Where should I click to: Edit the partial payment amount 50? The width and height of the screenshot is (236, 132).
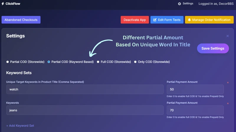pos(195,89)
